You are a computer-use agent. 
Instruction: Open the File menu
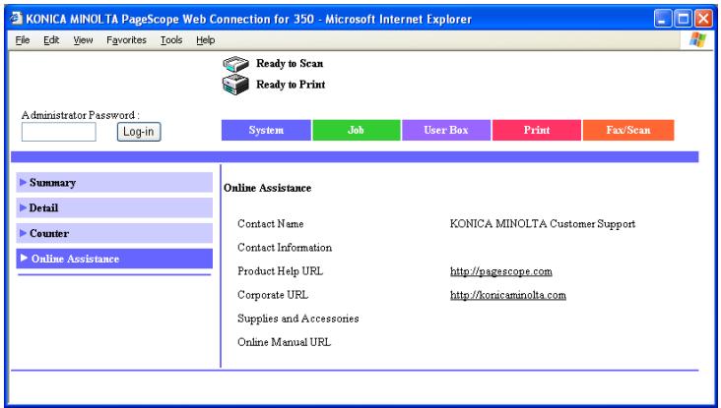[x=23, y=40]
